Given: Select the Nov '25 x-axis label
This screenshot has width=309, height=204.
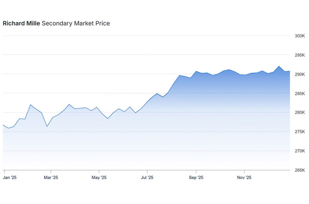Looking at the screenshot, I should (244, 178).
